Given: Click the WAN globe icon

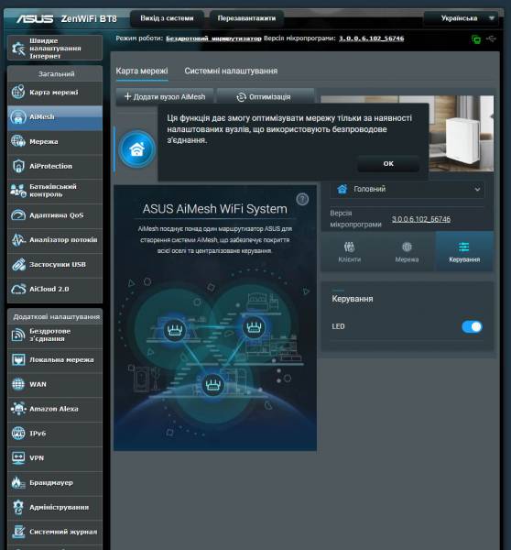Looking at the screenshot, I should [18, 384].
